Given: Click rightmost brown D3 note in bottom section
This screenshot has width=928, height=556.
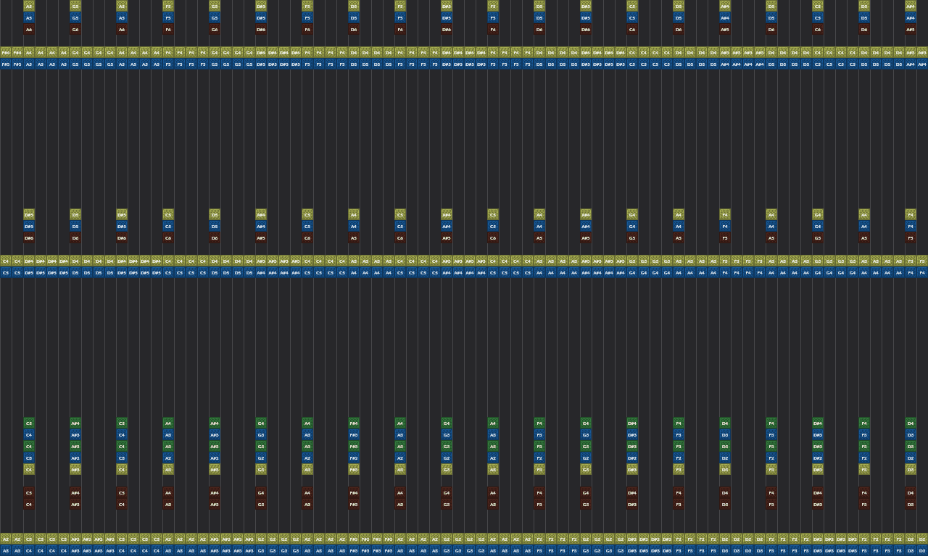Looking at the screenshot, I should [x=911, y=504].
